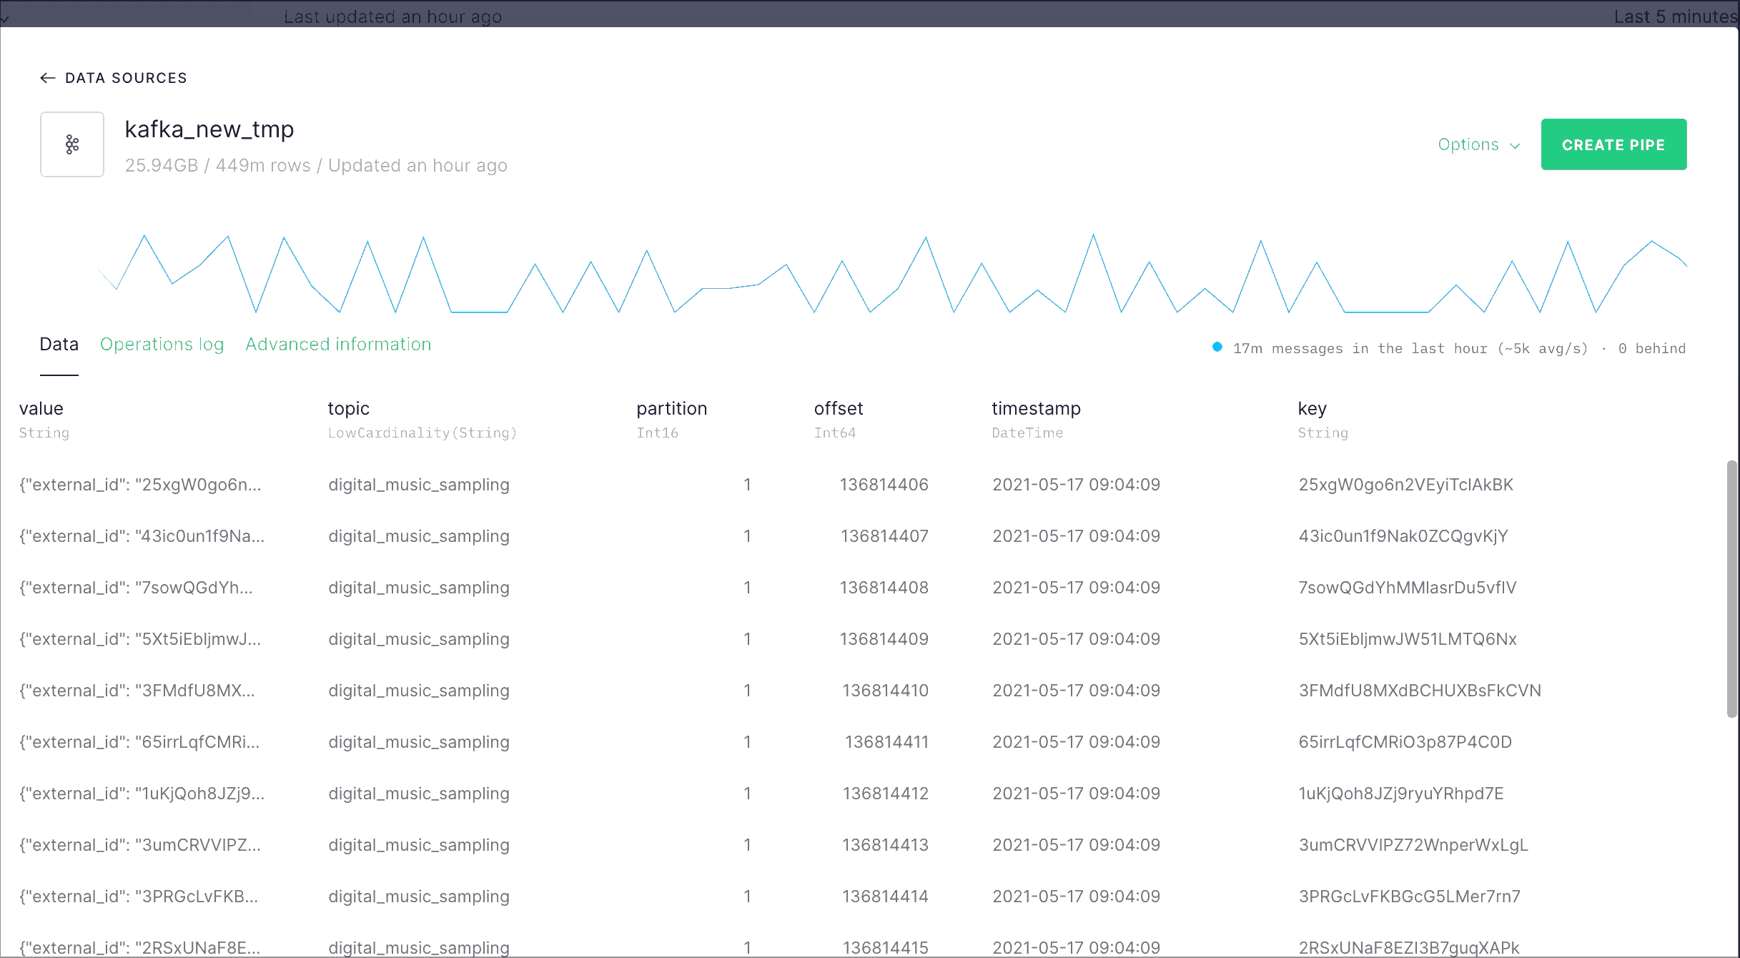The height and width of the screenshot is (958, 1740).
Task: Click the value column header
Action: coord(41,408)
